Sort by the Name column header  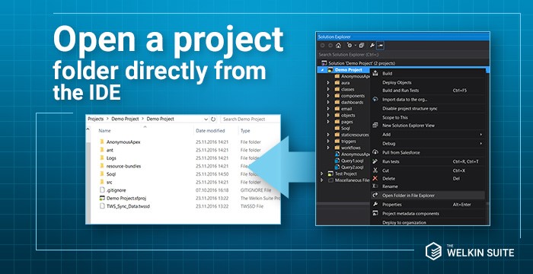[x=104, y=131]
